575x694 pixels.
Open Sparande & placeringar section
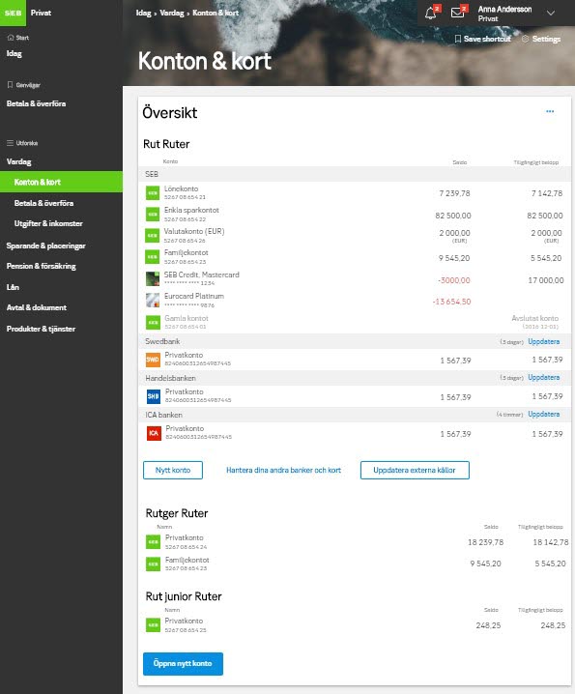click(46, 246)
